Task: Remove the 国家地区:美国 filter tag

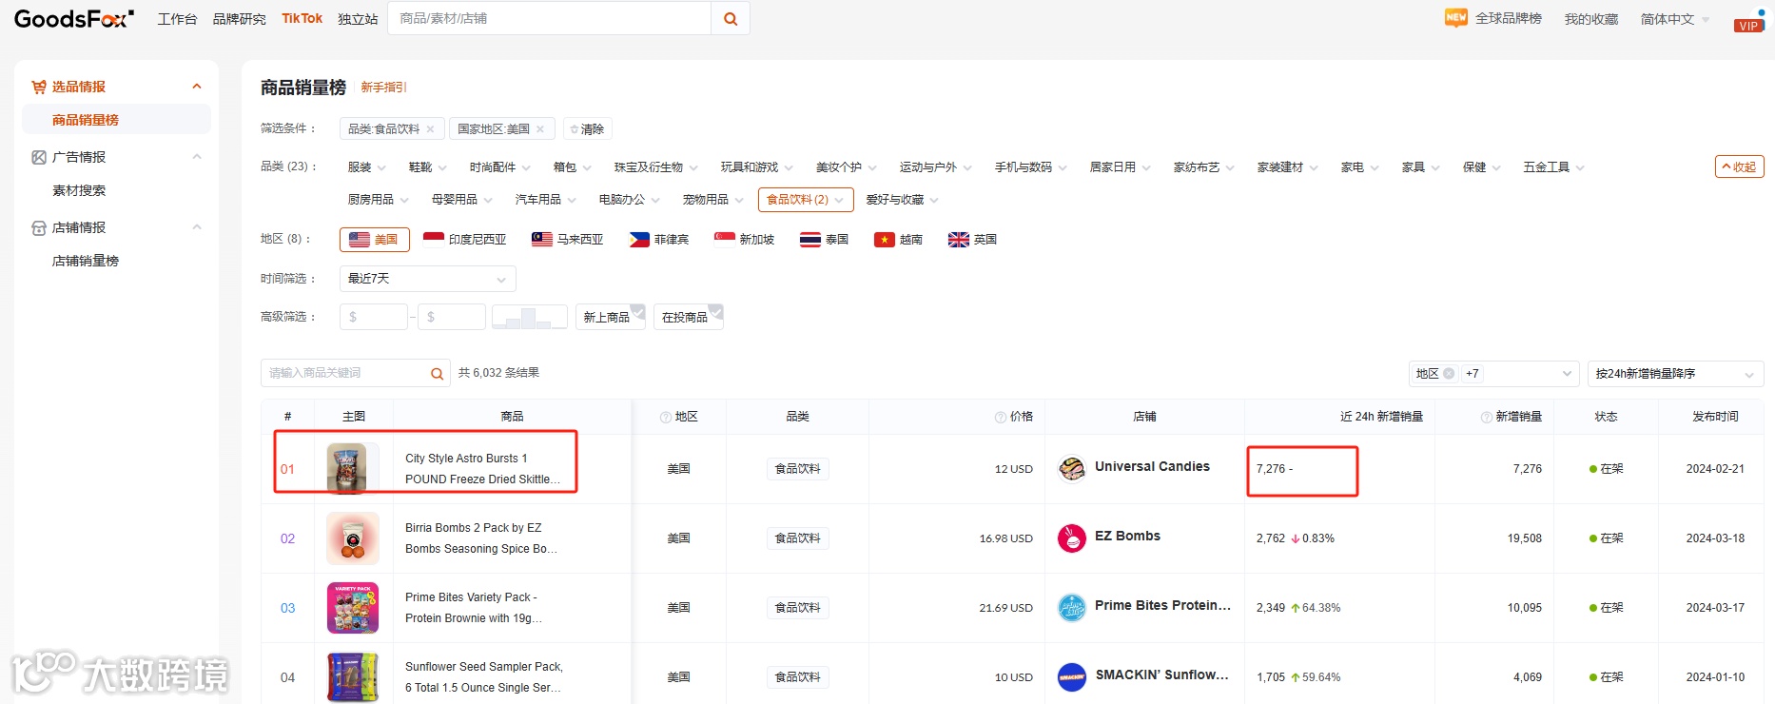Action: click(x=540, y=129)
